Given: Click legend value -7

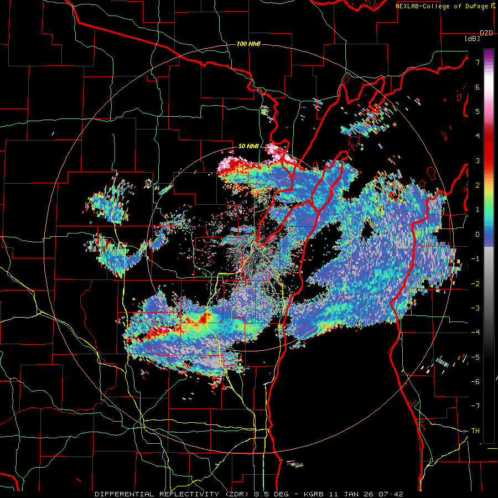Looking at the screenshot, I should pos(475,406).
